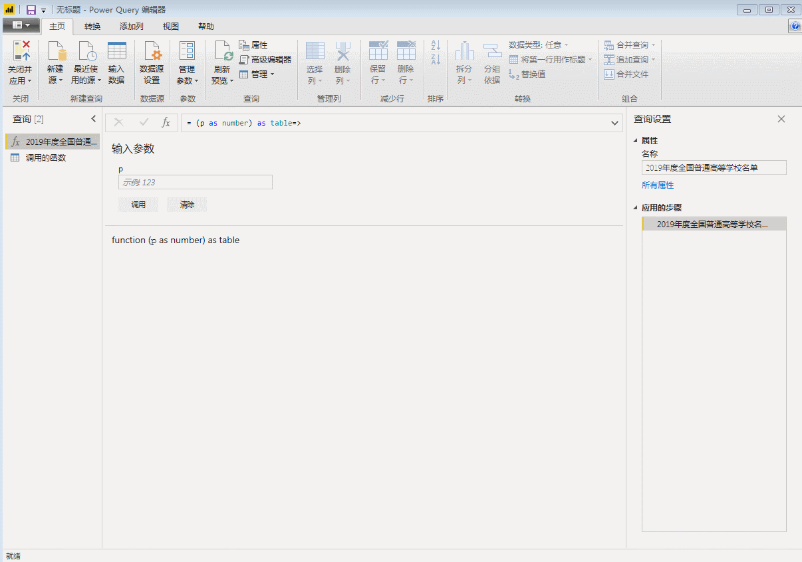This screenshot has height=562, width=802.
Task: Click the help question mark icon
Action: [x=795, y=26]
